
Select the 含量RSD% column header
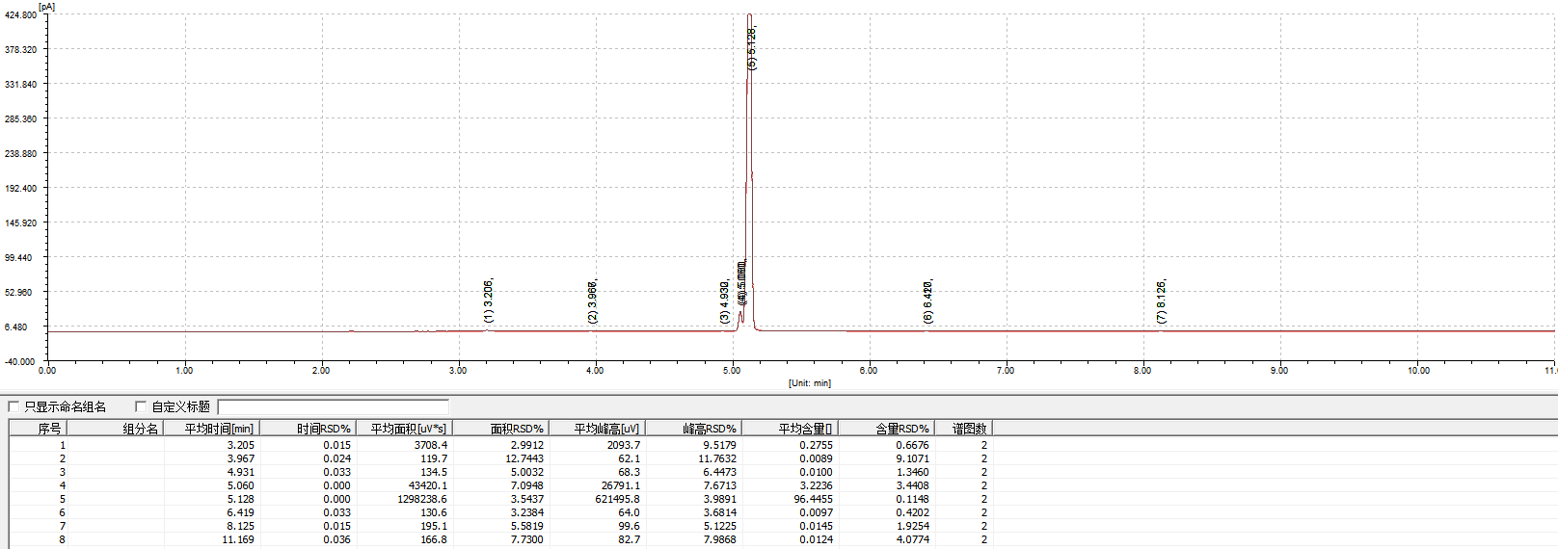click(x=887, y=429)
